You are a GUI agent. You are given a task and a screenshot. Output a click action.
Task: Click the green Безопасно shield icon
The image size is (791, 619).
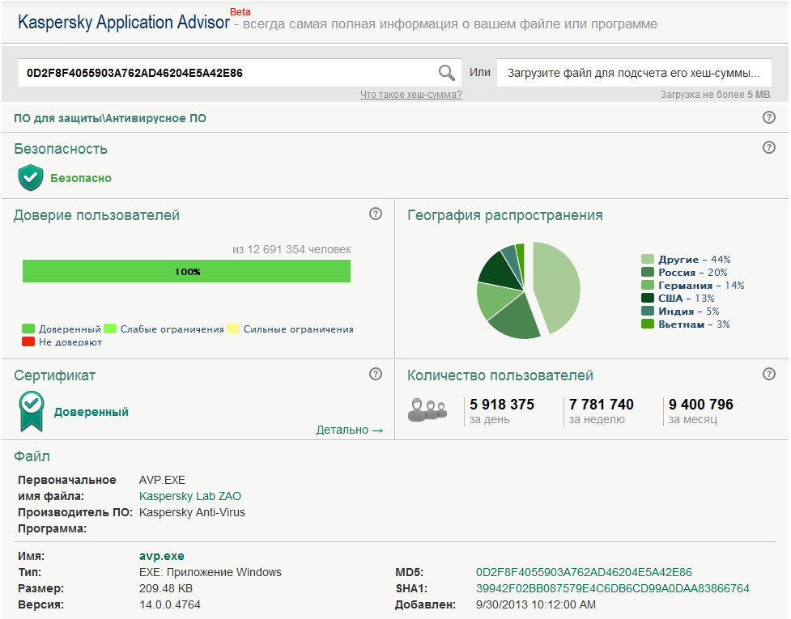point(30,176)
